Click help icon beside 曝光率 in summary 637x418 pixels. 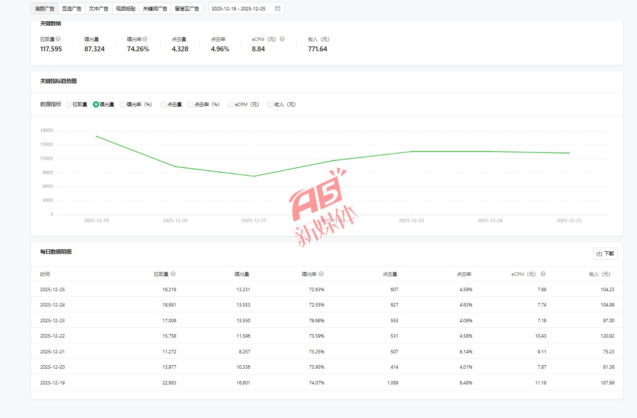coord(145,39)
